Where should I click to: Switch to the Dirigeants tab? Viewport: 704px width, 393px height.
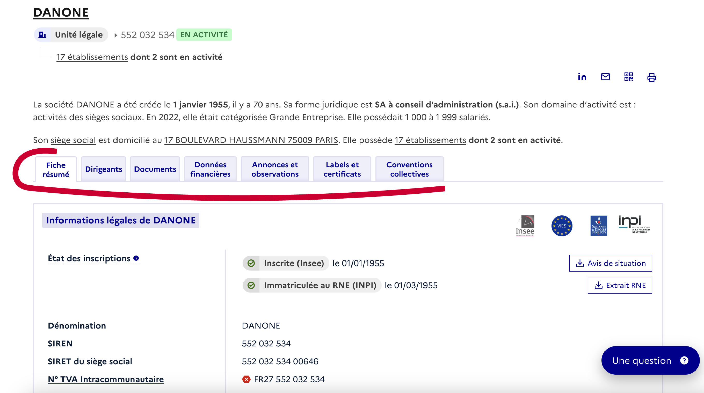pyautogui.click(x=103, y=169)
